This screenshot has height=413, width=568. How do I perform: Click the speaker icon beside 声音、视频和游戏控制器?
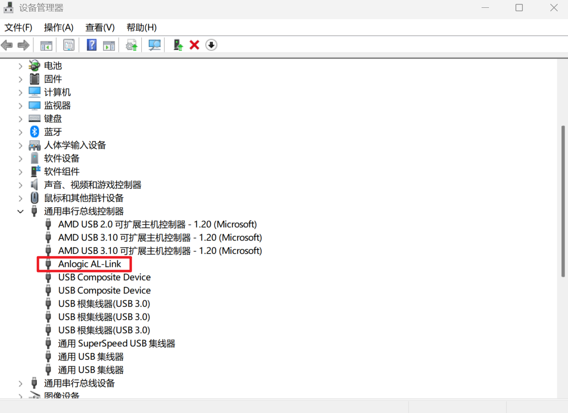34,185
